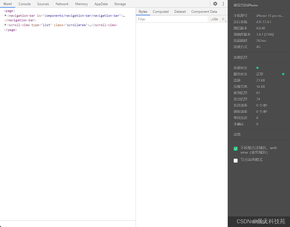Select the </page> closing tag line
The width and height of the screenshot is (290, 227).
click(10, 30)
